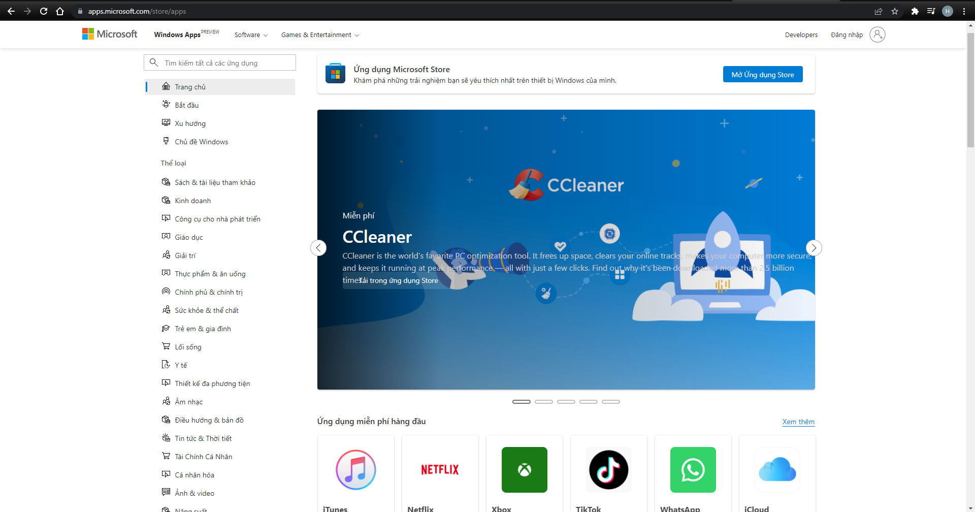
Task: Select third carousel page indicator
Action: (566, 402)
